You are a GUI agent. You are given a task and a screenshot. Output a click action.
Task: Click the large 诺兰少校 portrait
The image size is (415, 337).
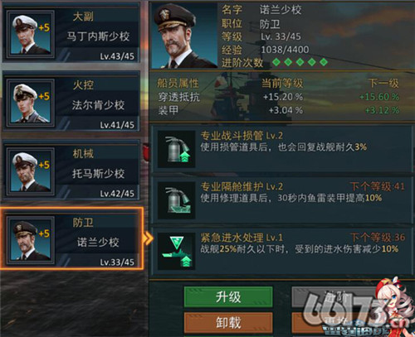[184, 36]
